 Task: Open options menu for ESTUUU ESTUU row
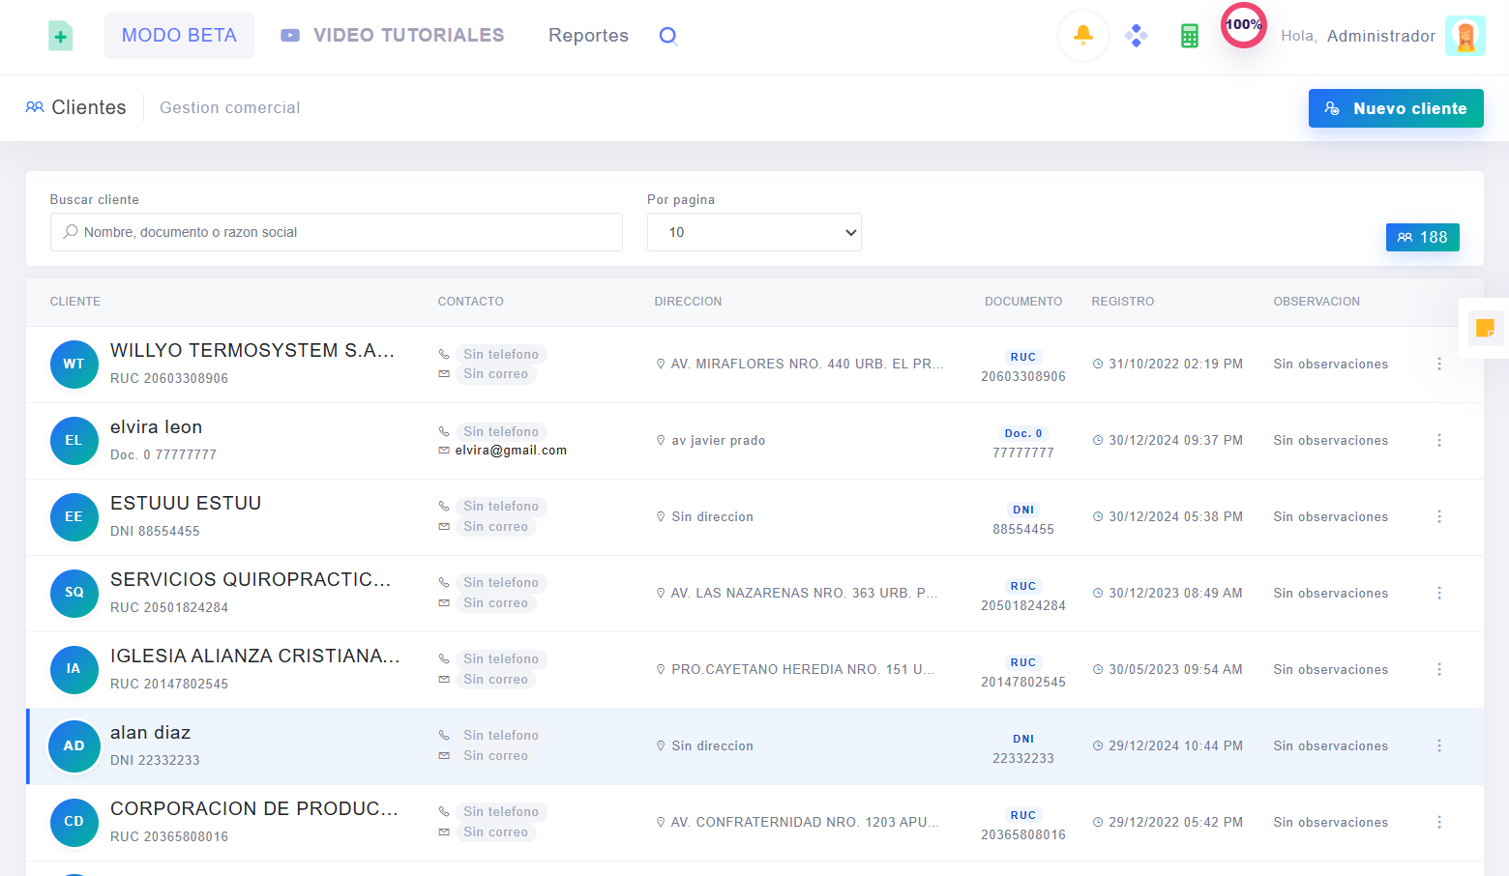click(x=1439, y=516)
